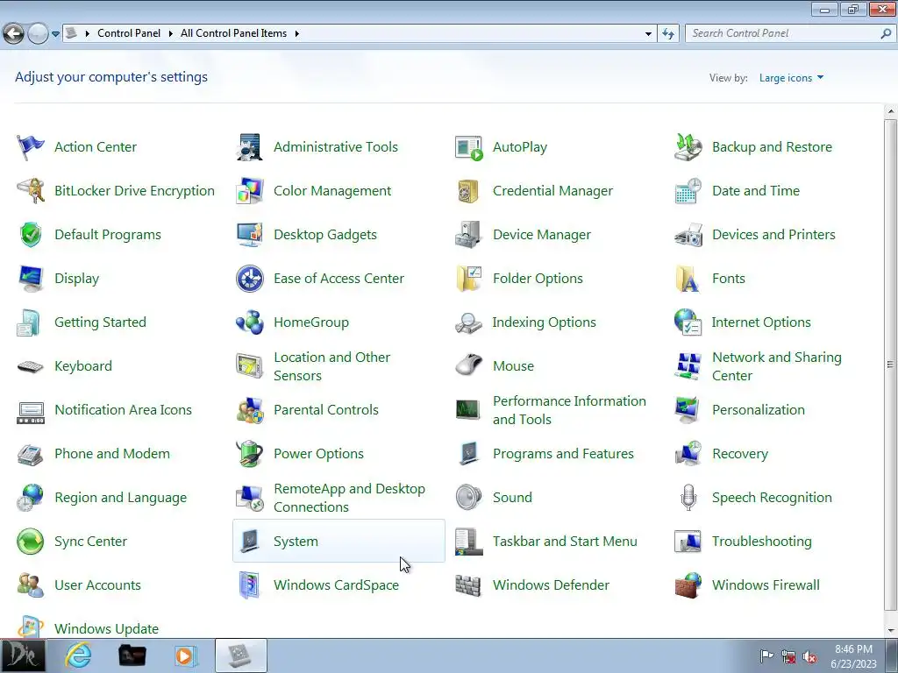The image size is (898, 673).
Task: Open the Fonts folder icon
Action: [688, 279]
